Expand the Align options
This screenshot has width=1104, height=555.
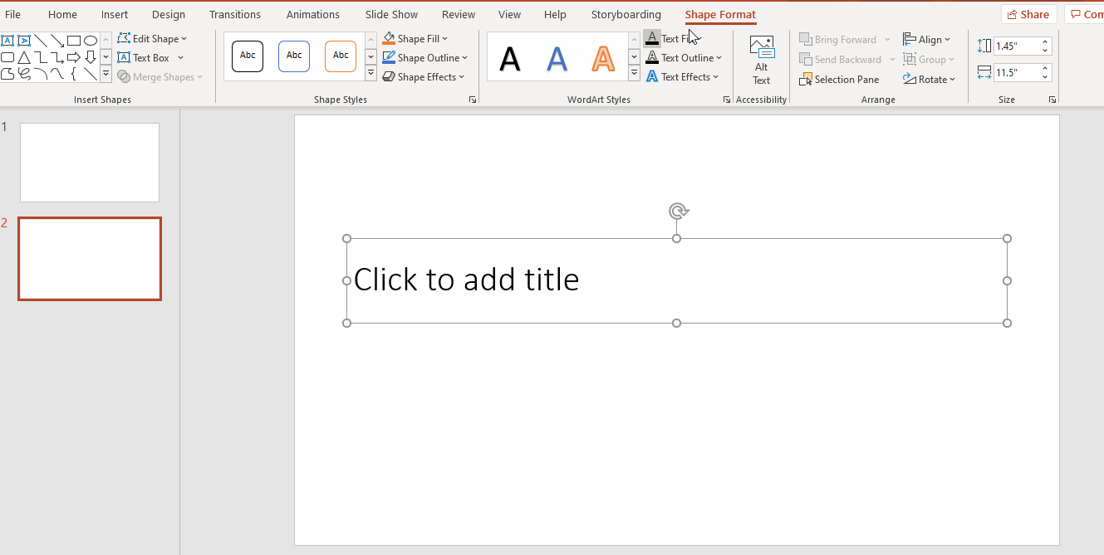point(930,39)
